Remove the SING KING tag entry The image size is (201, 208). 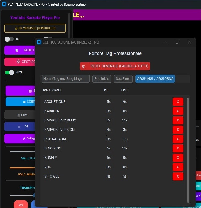178,148
